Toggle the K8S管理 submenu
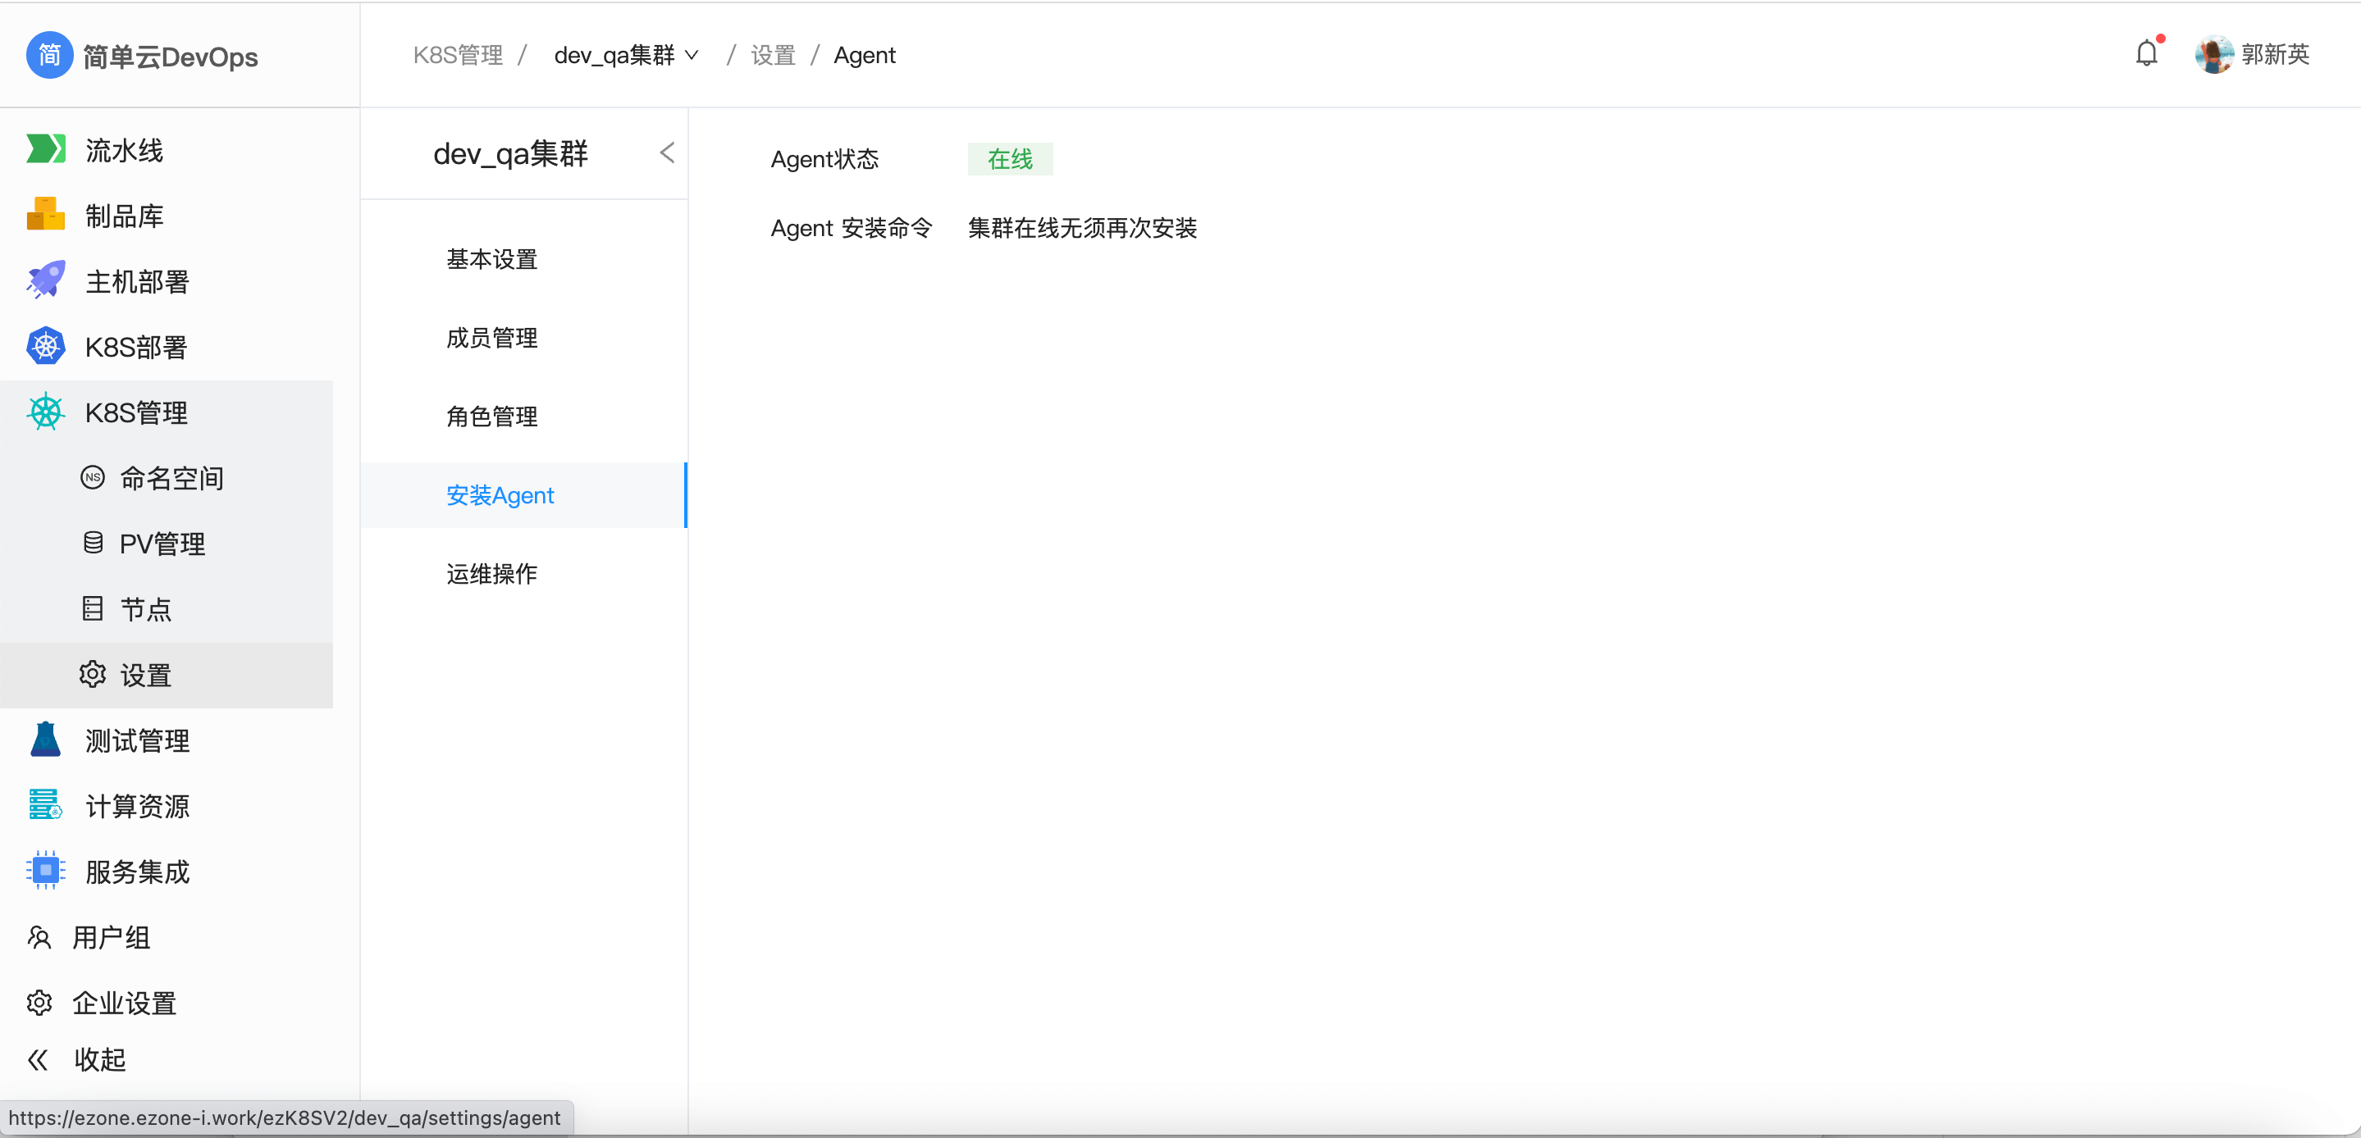The image size is (2361, 1138). 135,412
